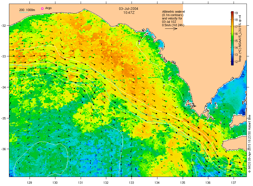Image resolution: width=253 pixels, height=186 pixels.
Task: Click the magenta Argo circle marker
Action: (42, 8)
